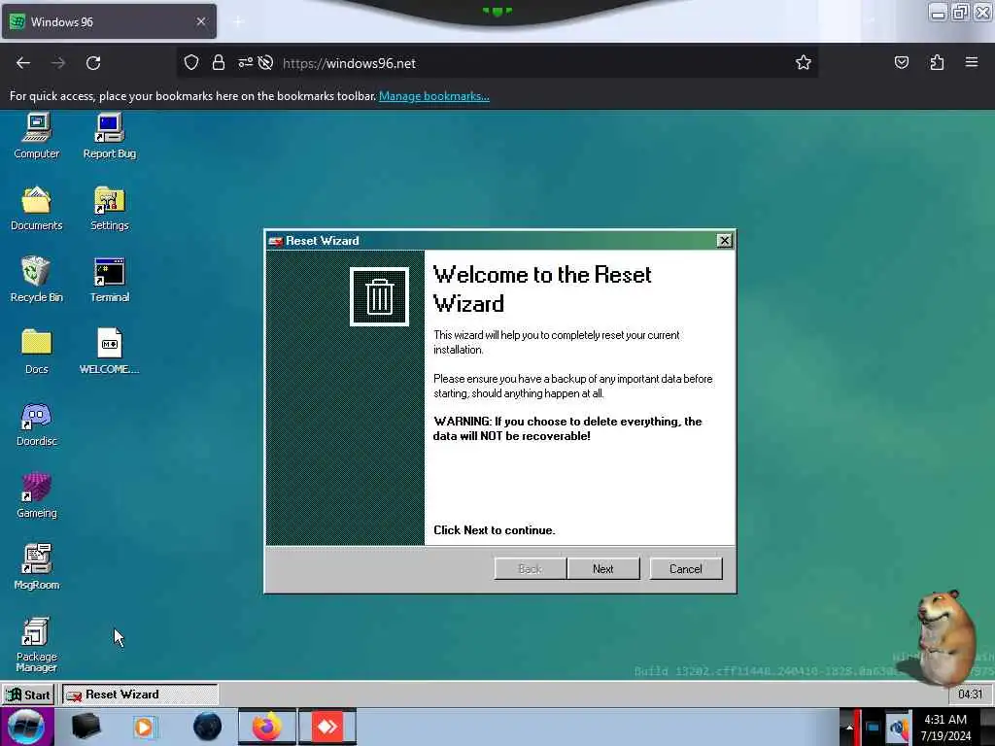Click the hamster desktop assistant

pos(945,637)
